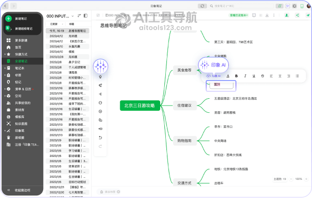Open note 个人成绩管理 in list
This screenshot has height=198, width=312.
click(67, 67)
